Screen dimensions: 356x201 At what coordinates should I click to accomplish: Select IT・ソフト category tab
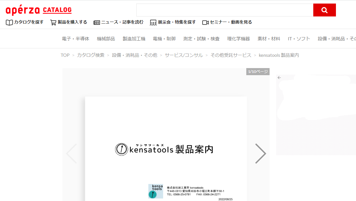pyautogui.click(x=299, y=39)
